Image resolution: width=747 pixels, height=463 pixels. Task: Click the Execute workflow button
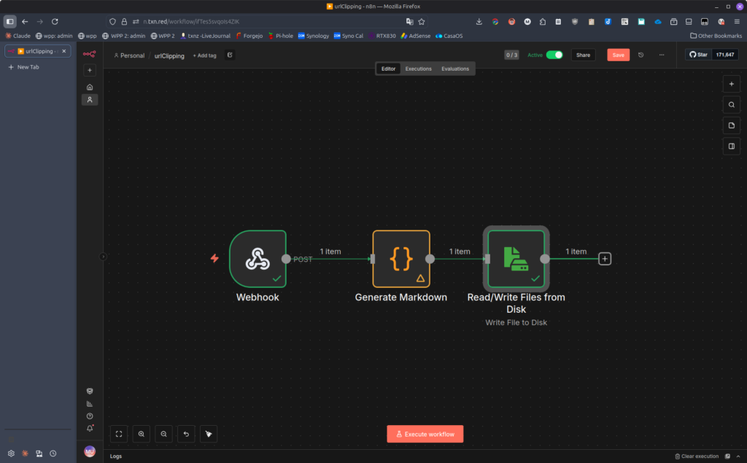(x=425, y=434)
